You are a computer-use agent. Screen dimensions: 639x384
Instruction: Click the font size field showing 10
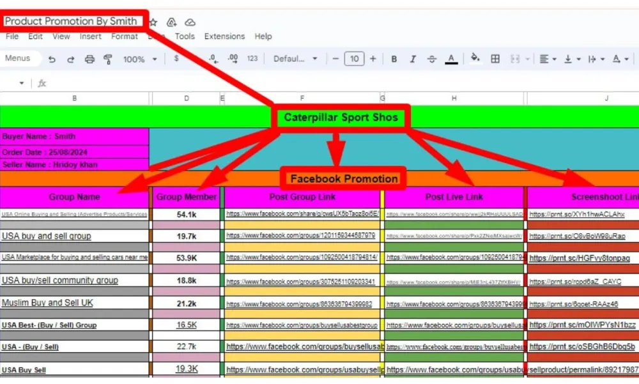[354, 59]
